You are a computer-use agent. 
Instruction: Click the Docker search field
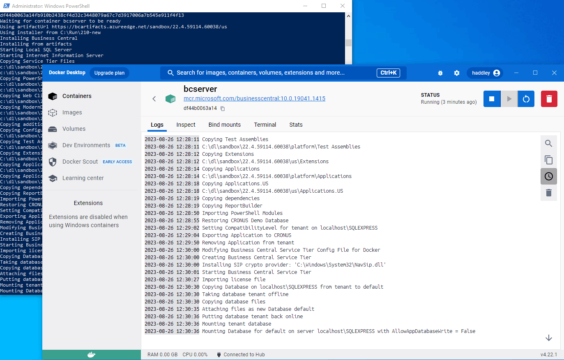click(271, 73)
